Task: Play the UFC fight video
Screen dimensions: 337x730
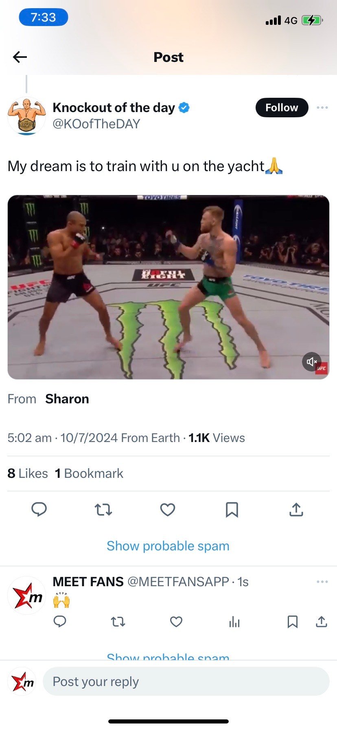Action: click(x=168, y=287)
